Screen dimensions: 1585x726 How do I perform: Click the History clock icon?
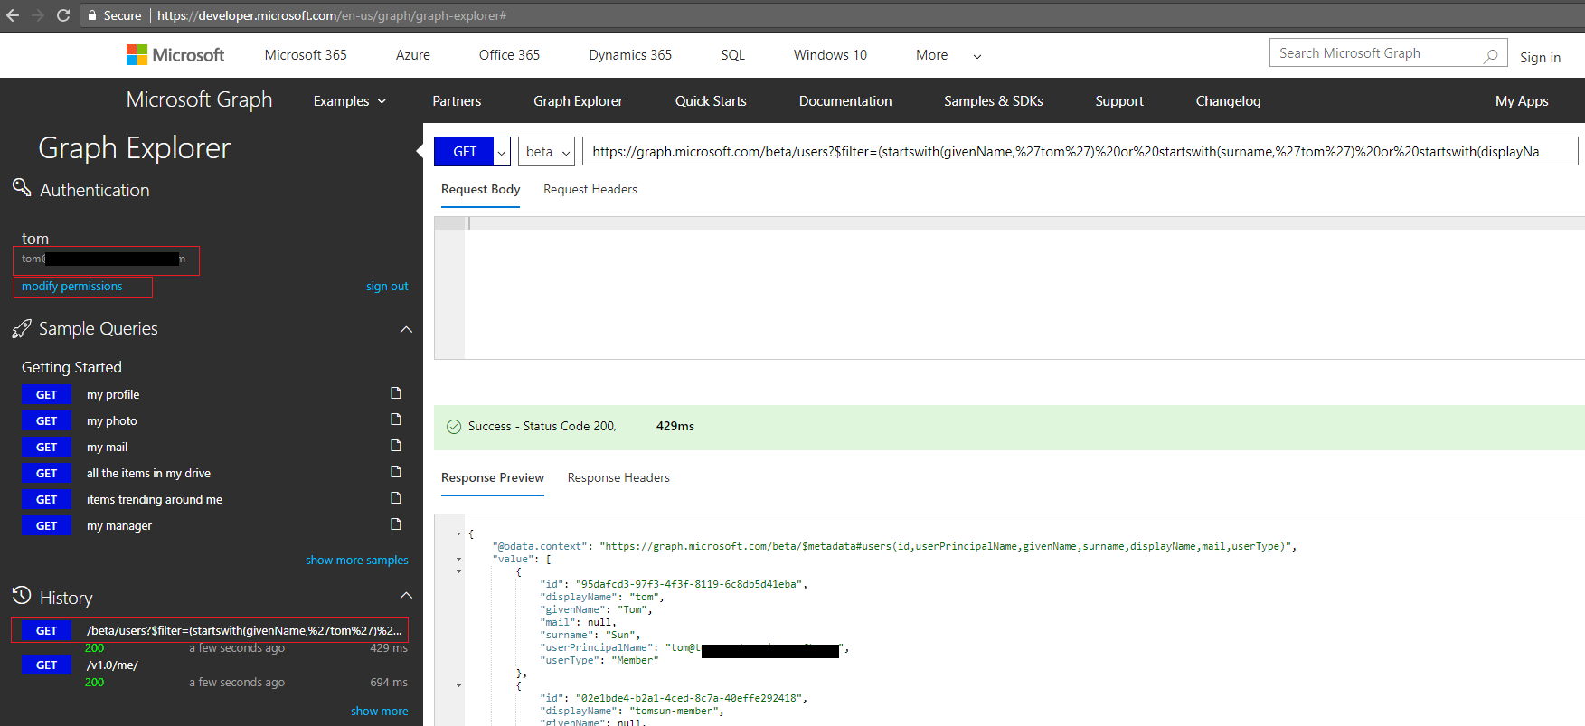(x=22, y=596)
